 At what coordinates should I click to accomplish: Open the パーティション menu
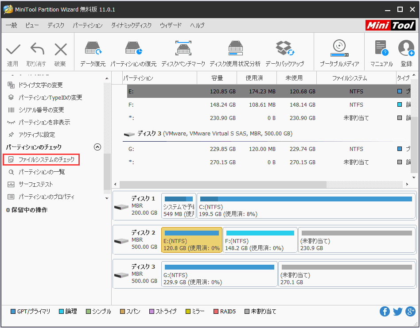88,25
